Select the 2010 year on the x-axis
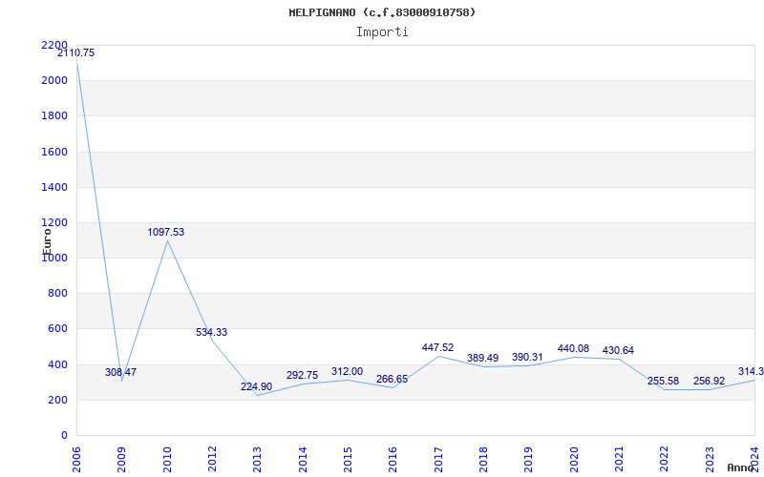 (x=167, y=457)
